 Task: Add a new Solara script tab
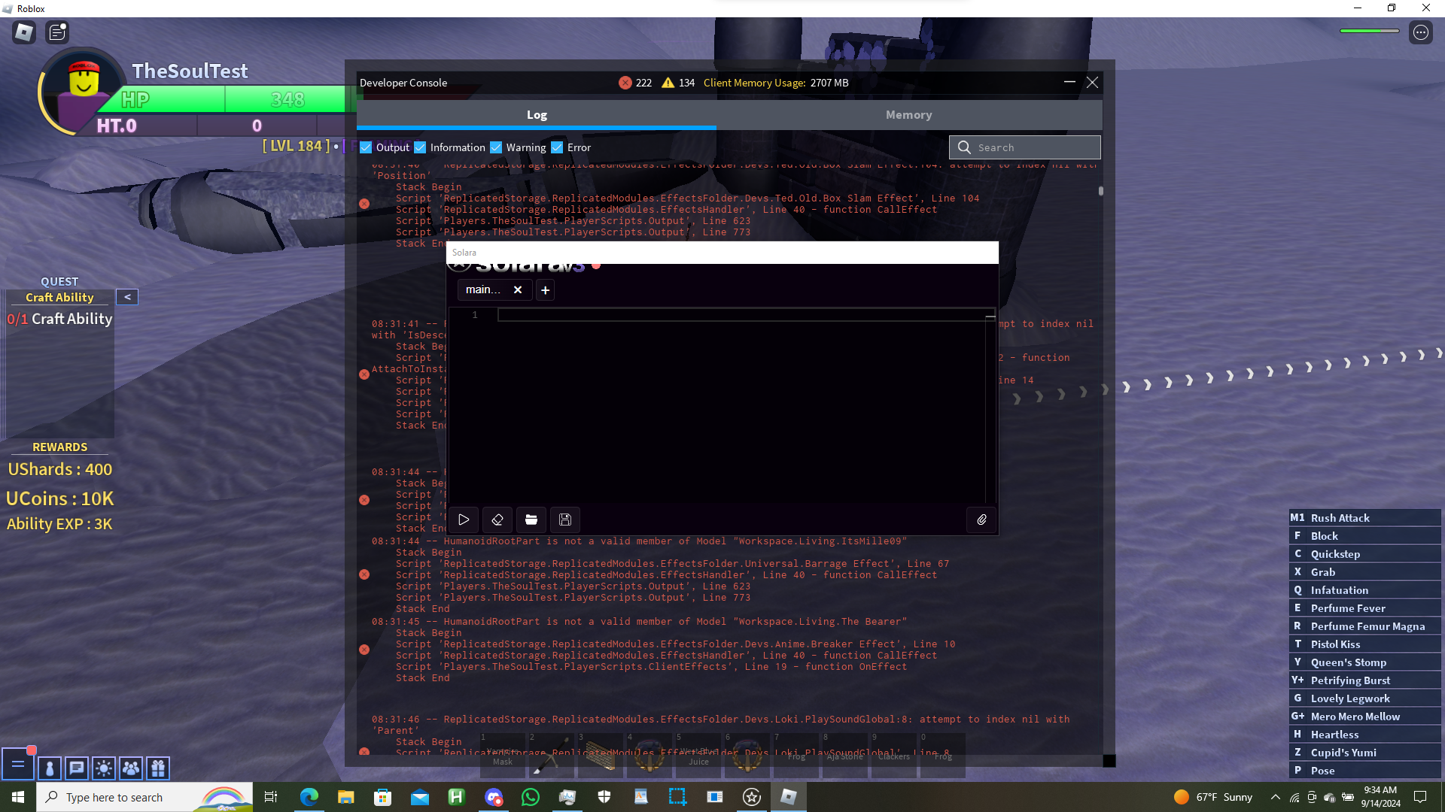[546, 290]
